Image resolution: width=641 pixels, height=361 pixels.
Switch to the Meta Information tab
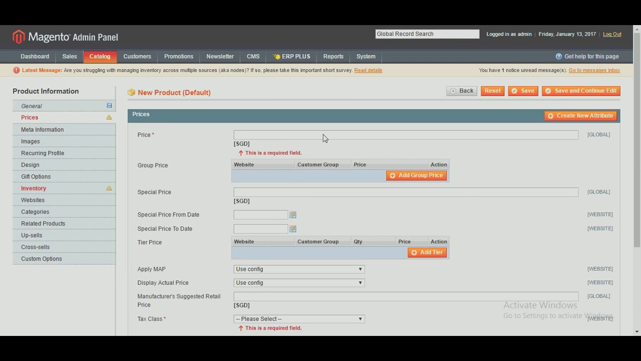[x=64, y=129]
